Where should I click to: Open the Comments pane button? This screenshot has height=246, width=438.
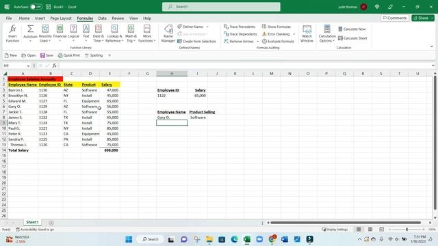395,18
